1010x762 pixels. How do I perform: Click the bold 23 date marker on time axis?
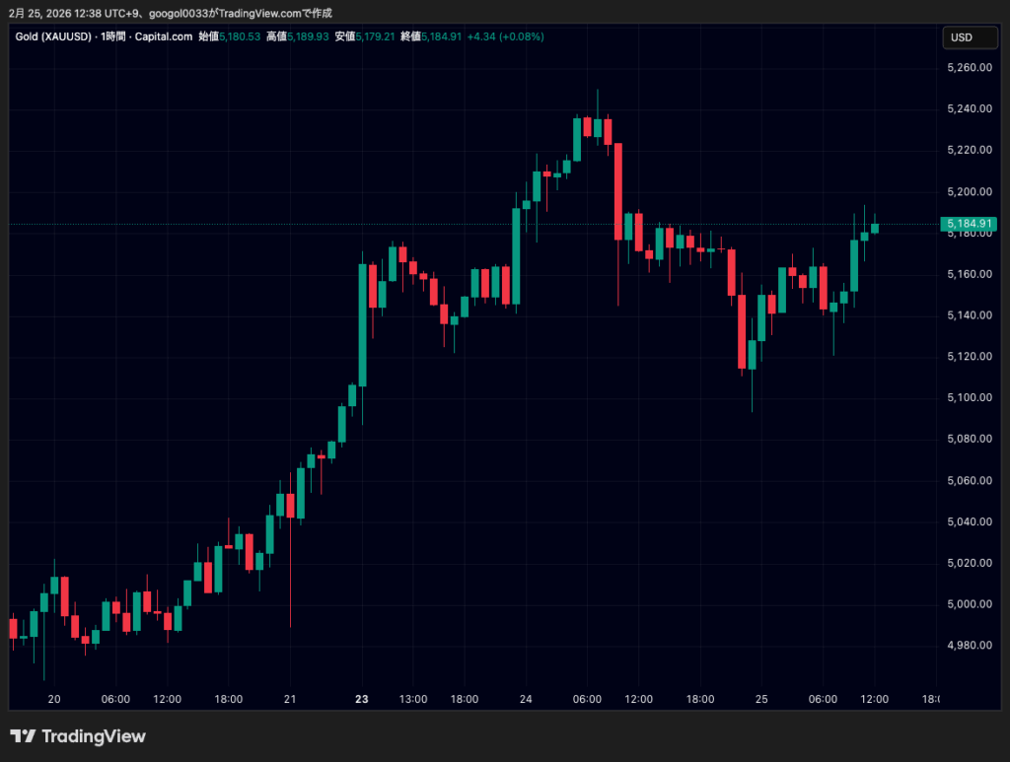[362, 699]
